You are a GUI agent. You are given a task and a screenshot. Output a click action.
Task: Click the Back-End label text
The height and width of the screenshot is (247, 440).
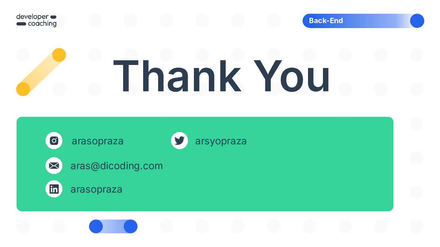(326, 21)
